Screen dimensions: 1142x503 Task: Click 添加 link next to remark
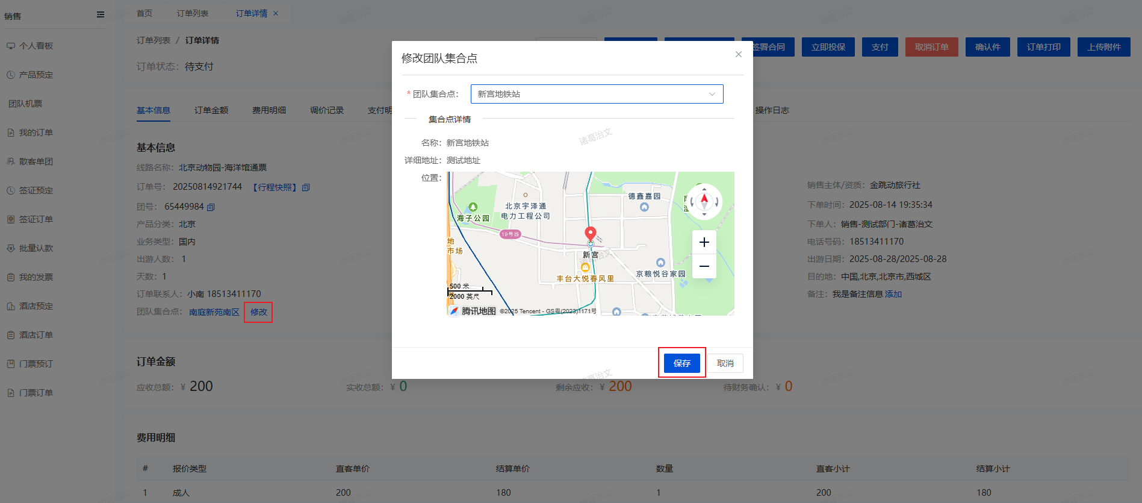click(x=893, y=294)
